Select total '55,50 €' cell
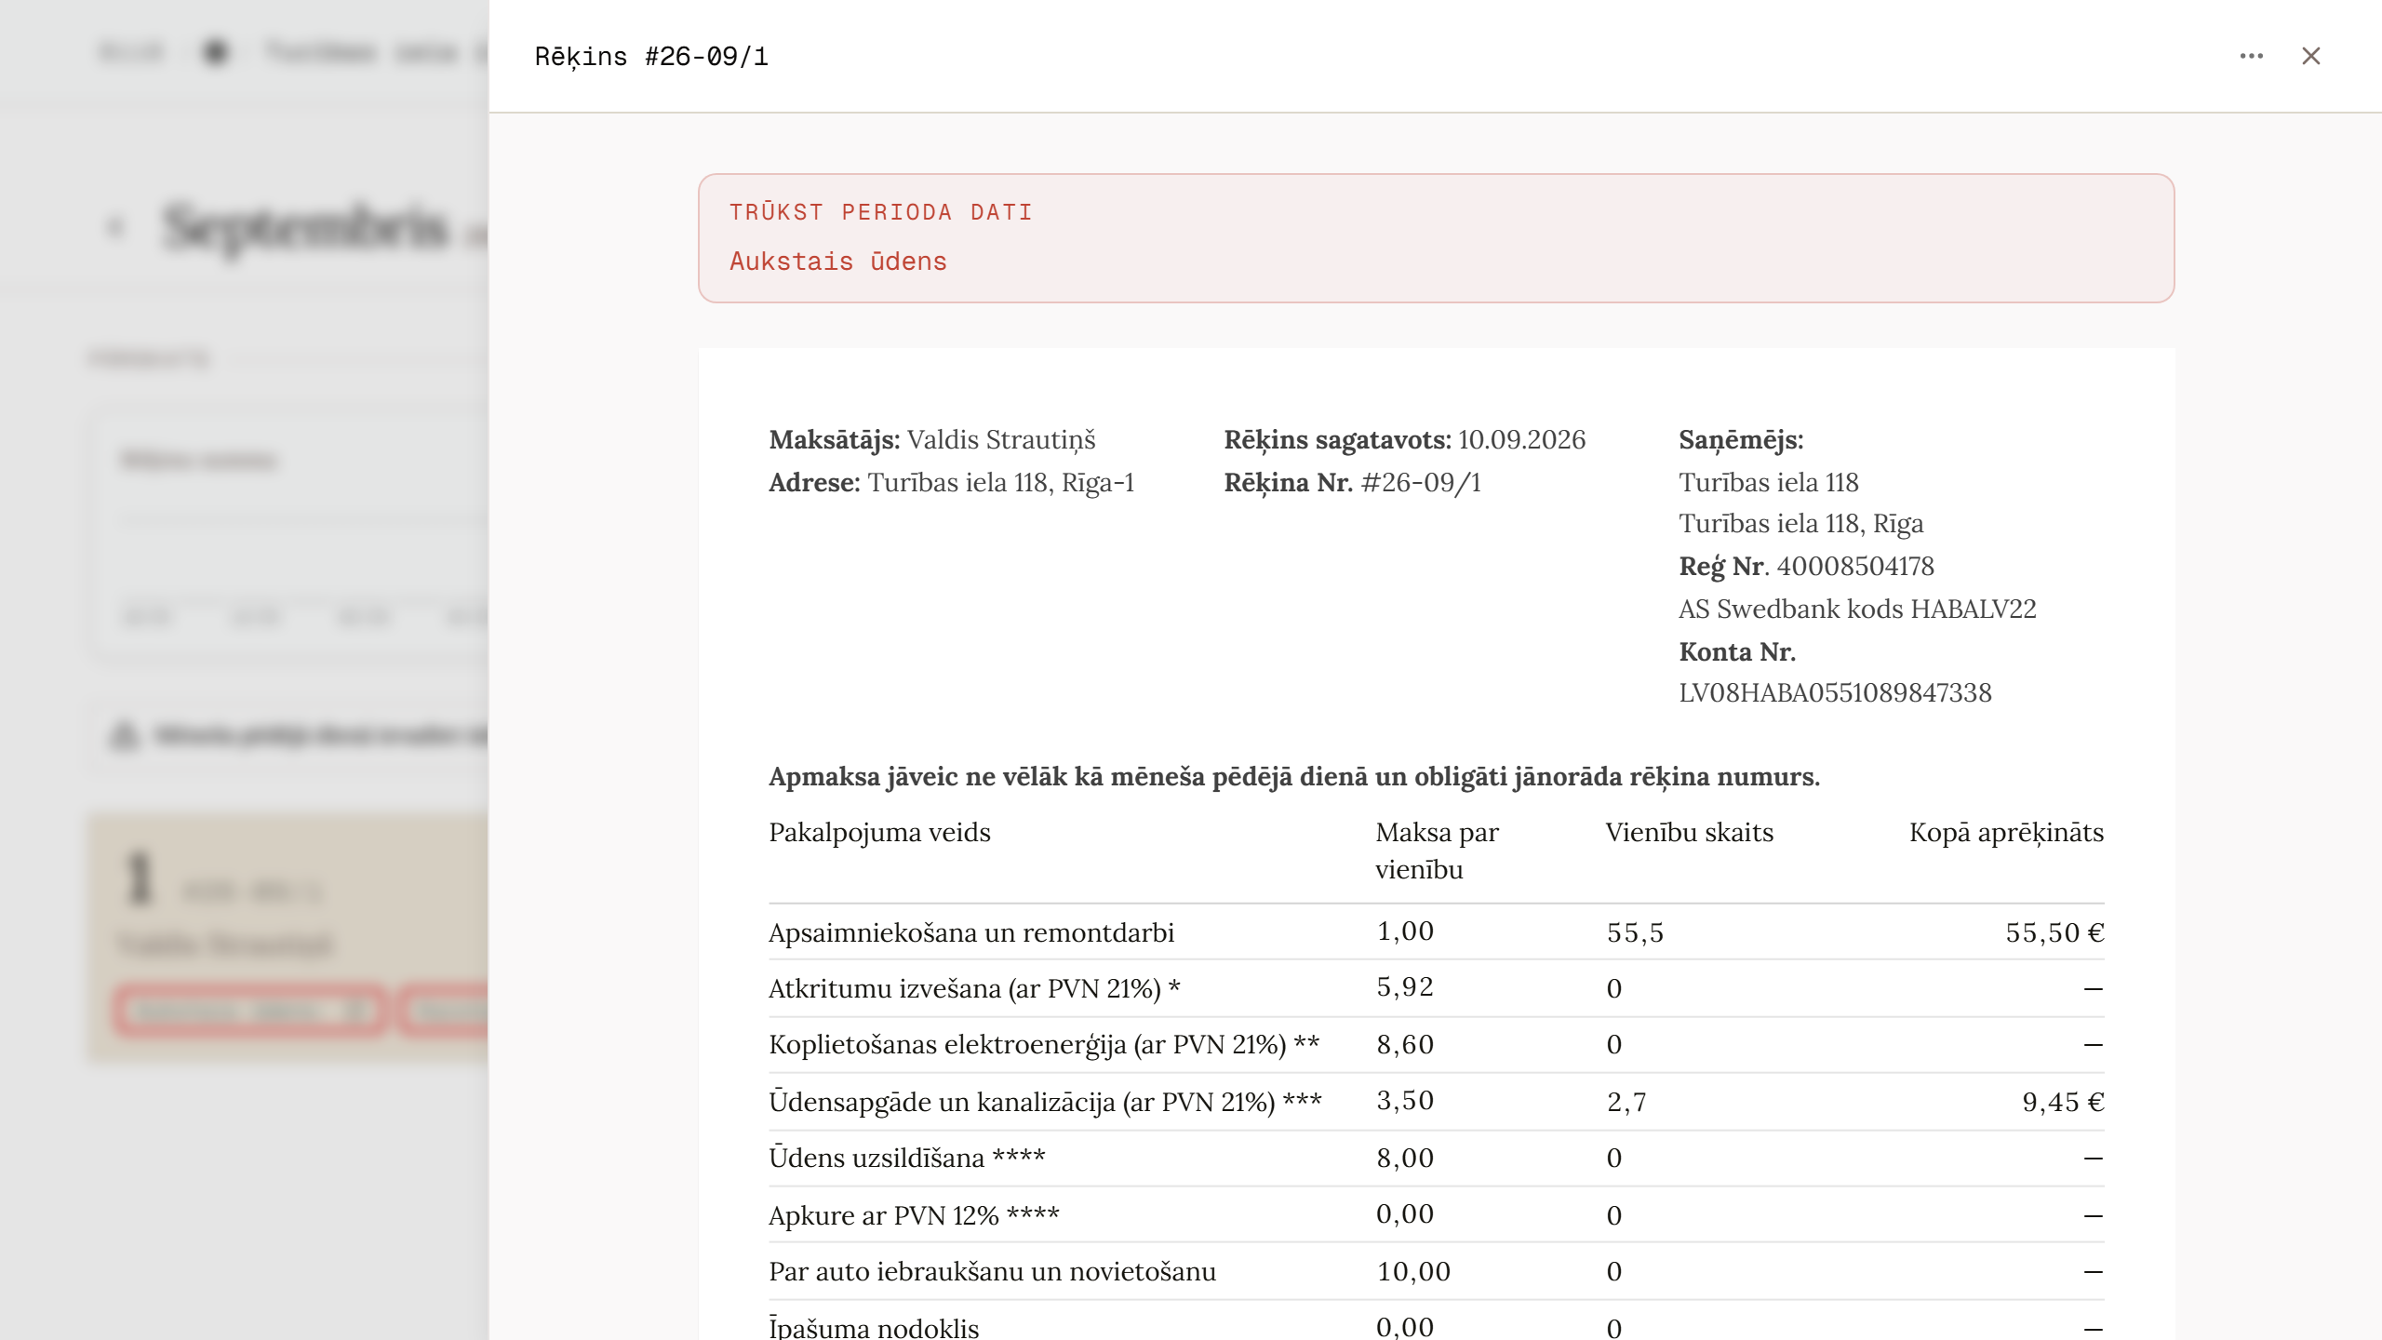Image resolution: width=2382 pixels, height=1340 pixels. [x=2054, y=932]
